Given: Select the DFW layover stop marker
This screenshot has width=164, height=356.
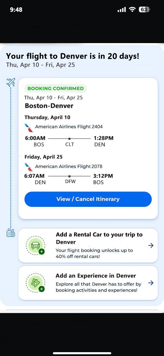Looking at the screenshot, I should [69, 176].
